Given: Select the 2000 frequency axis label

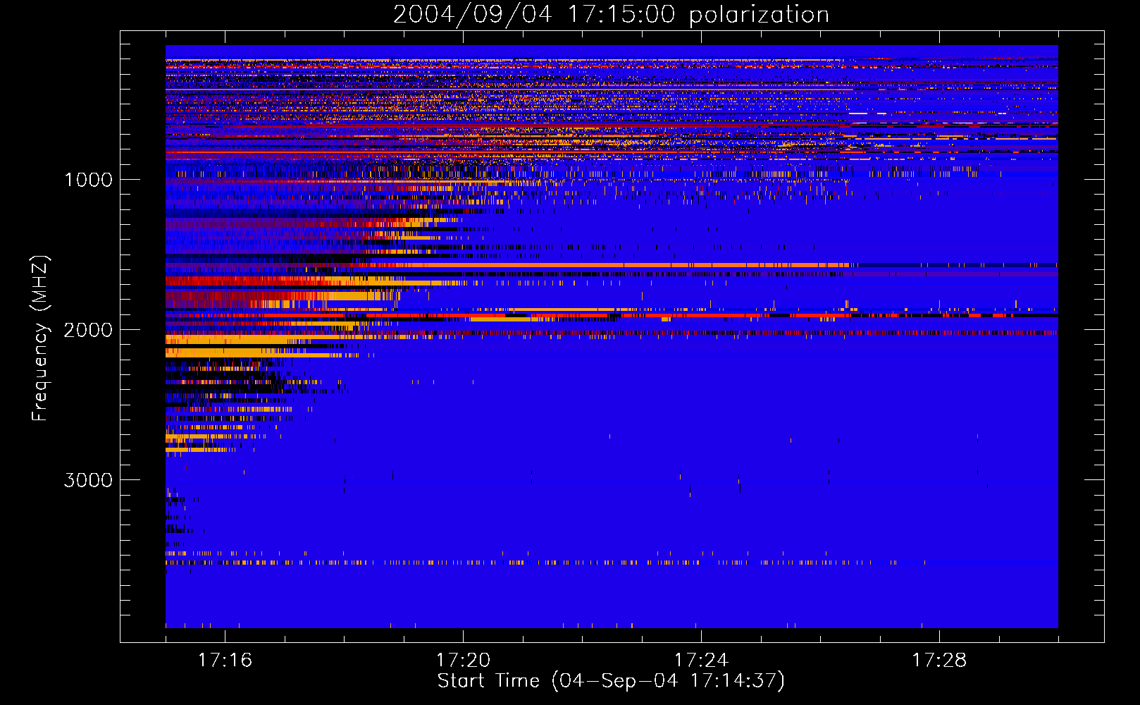Looking at the screenshot, I should click(x=89, y=330).
